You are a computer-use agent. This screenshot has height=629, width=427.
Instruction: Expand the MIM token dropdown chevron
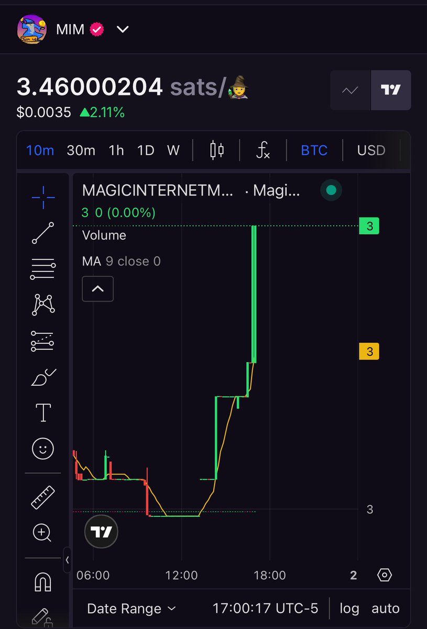tap(123, 29)
